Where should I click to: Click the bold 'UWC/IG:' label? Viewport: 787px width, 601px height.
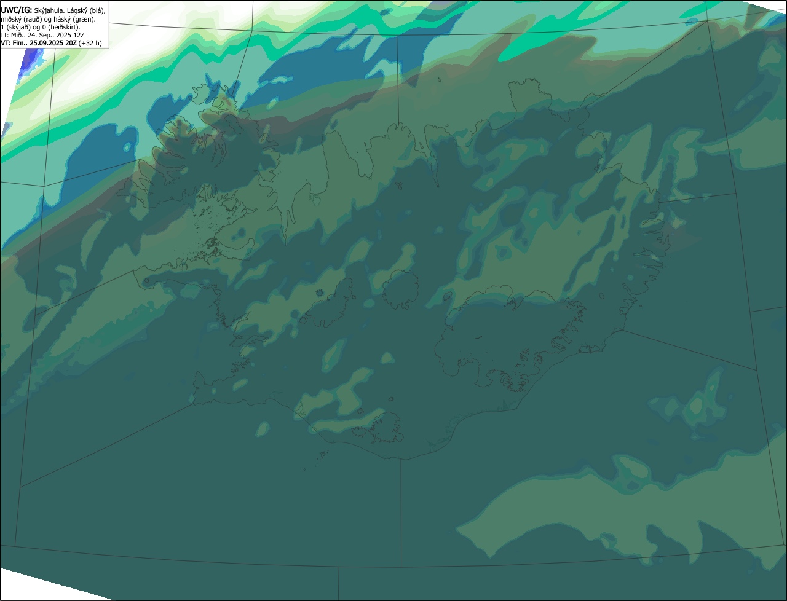point(17,10)
